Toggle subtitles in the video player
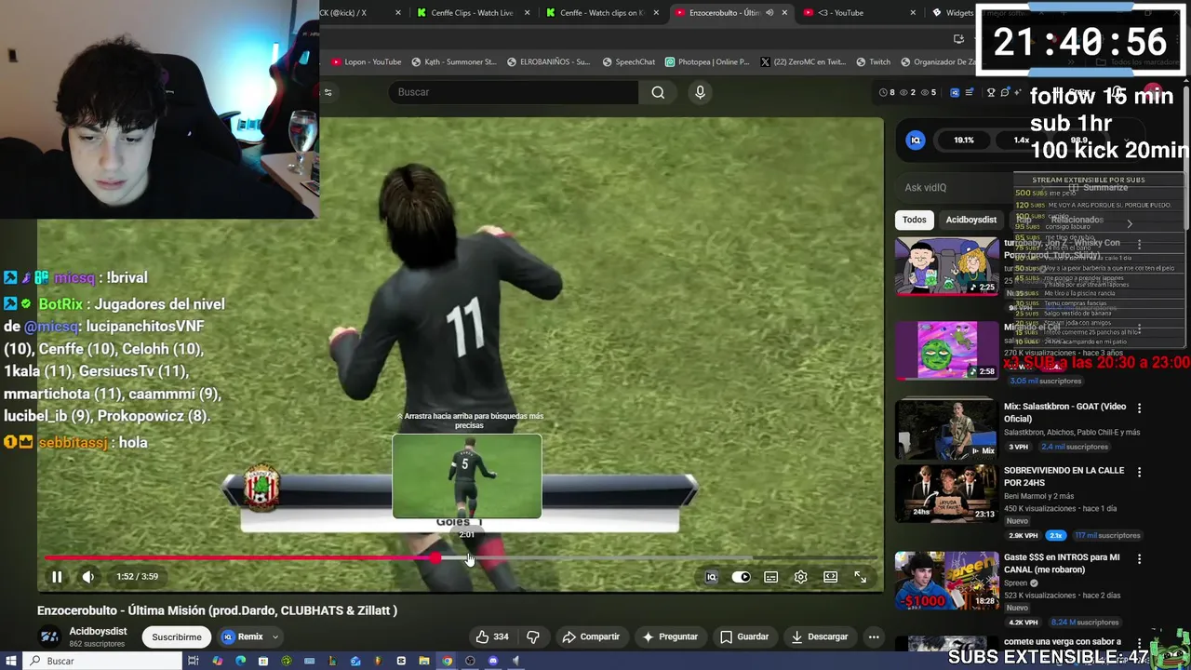This screenshot has width=1191, height=670. point(770,577)
